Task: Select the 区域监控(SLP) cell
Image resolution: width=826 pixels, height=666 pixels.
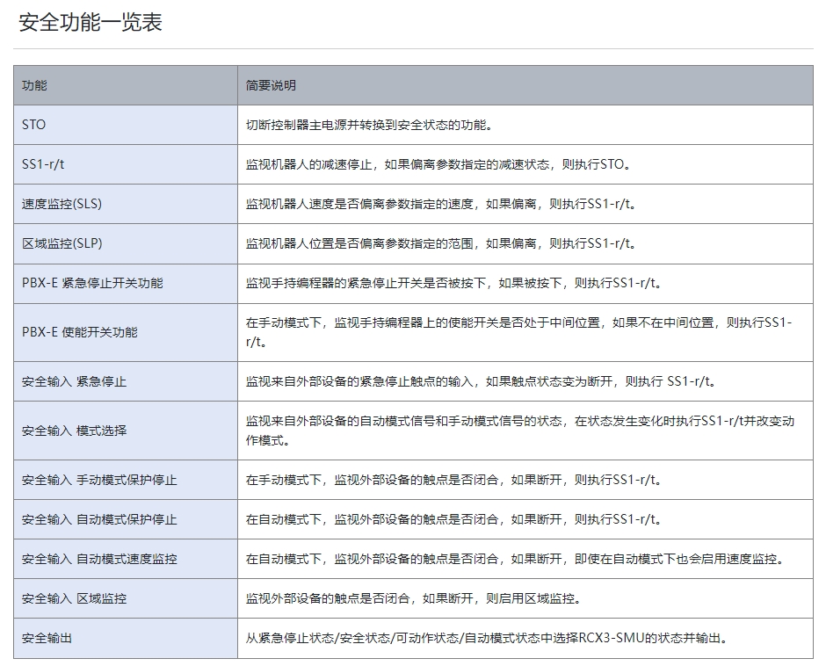Action: click(126, 243)
